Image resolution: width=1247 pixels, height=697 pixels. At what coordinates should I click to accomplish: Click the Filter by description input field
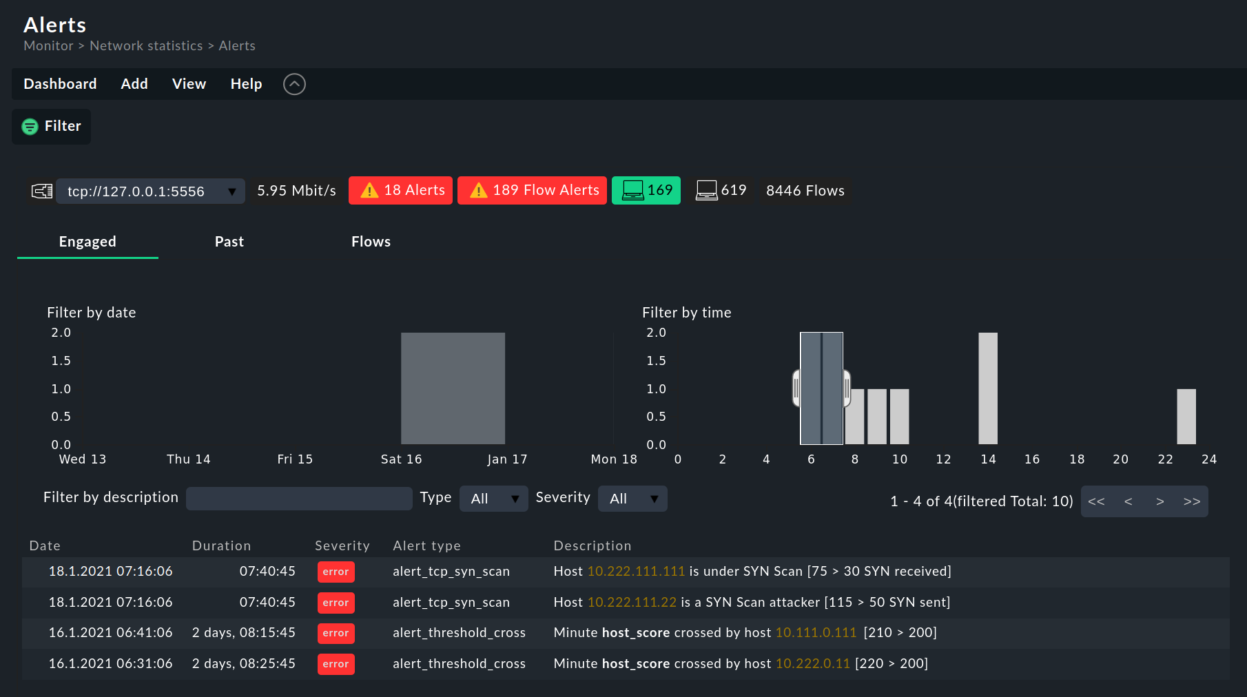point(299,499)
